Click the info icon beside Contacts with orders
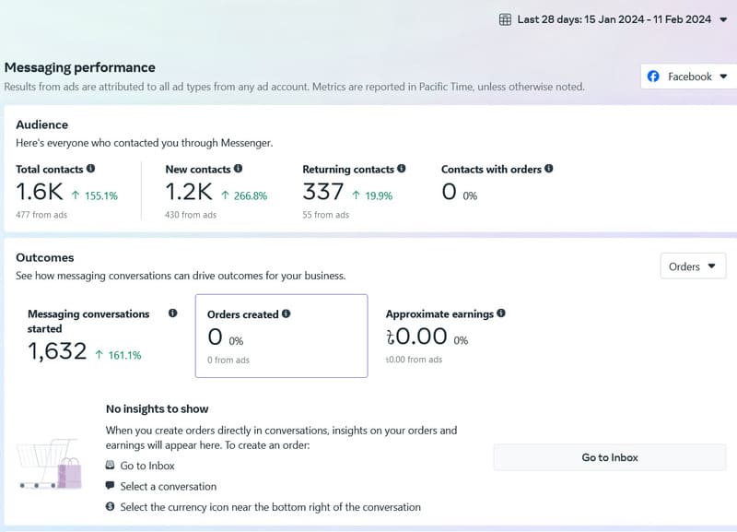The width and height of the screenshot is (737, 532). point(548,170)
